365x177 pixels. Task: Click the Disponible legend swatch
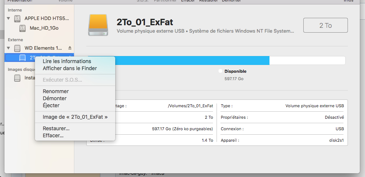[220, 71]
